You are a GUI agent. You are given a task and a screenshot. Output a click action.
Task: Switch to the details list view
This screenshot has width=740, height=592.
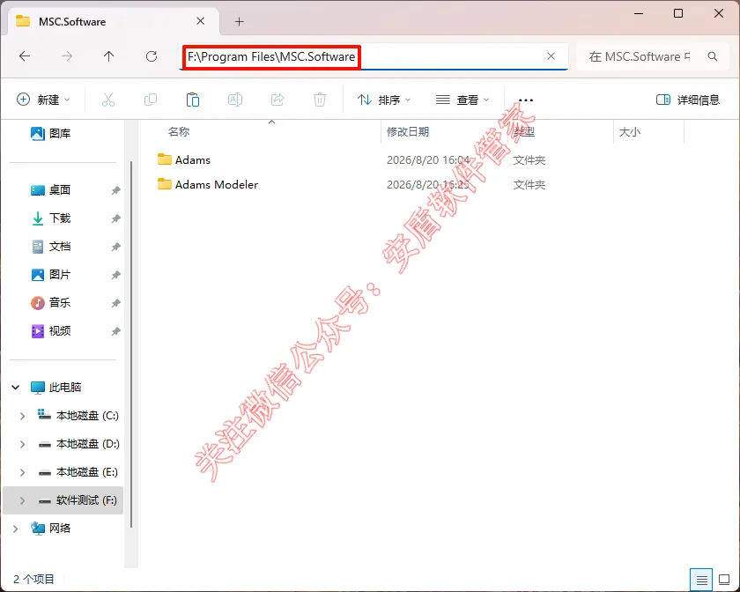tap(701, 580)
